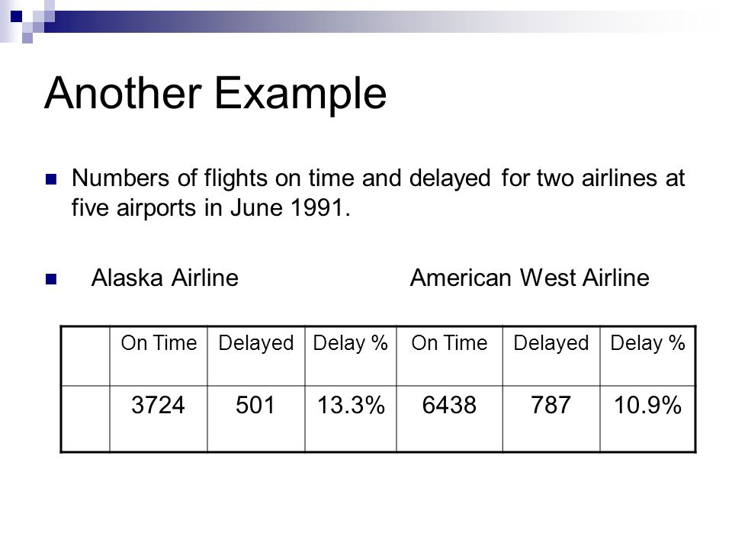Click the cell containing 501

click(256, 419)
